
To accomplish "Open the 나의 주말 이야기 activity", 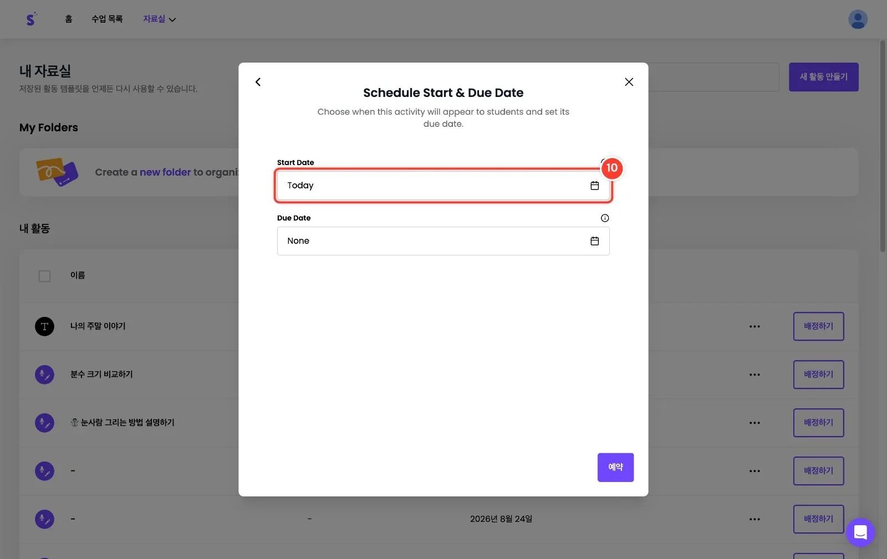I will [98, 326].
